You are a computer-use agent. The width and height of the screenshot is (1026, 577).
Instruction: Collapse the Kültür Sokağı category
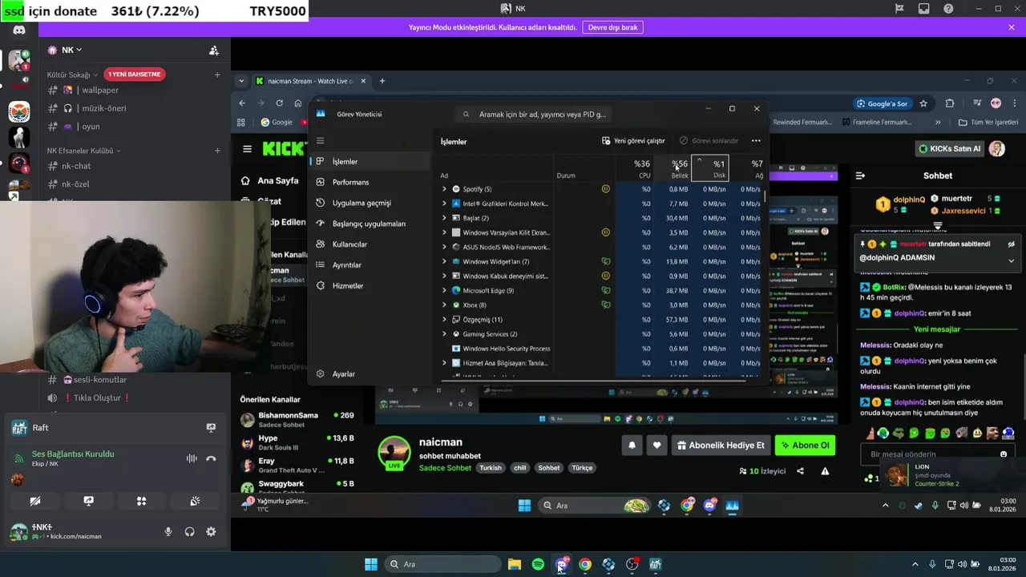71,75
